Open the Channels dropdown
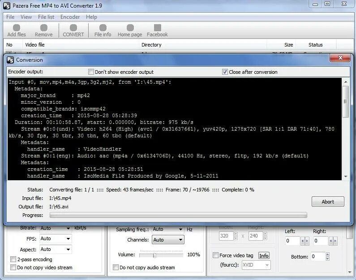The image size is (356, 280). (x=168, y=240)
